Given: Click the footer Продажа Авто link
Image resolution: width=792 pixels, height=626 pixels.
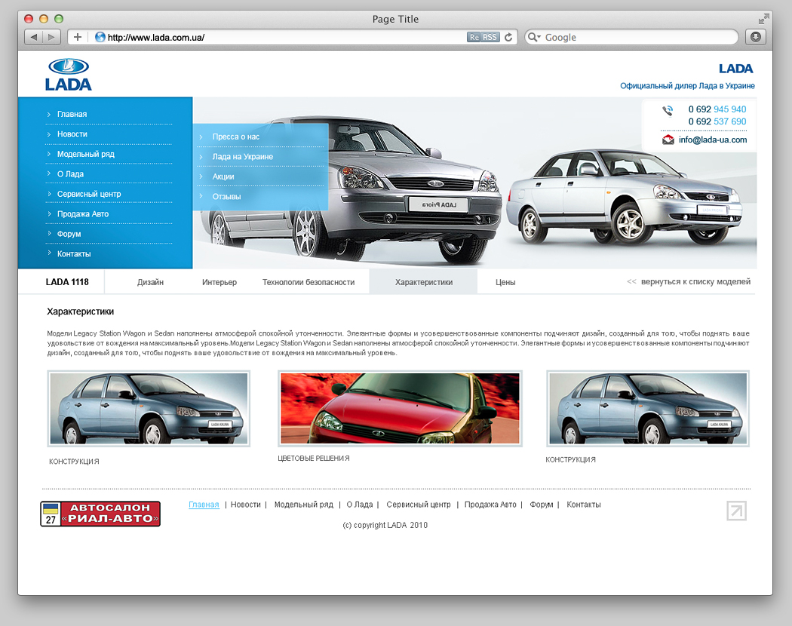Looking at the screenshot, I should pyautogui.click(x=490, y=505).
